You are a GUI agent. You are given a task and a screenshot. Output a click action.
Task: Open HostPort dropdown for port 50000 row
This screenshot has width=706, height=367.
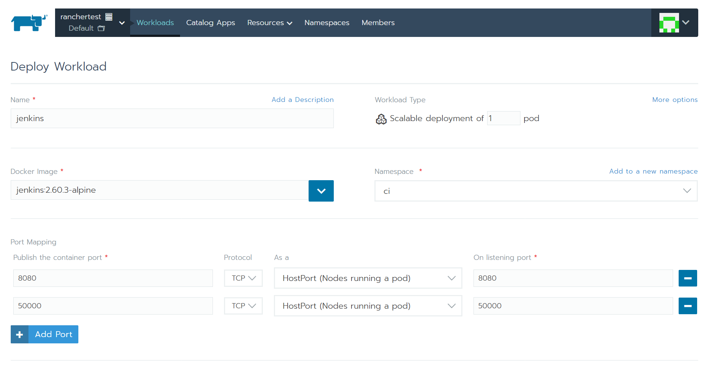pos(368,306)
